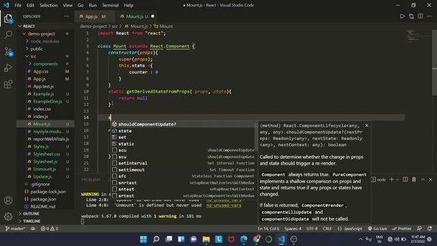437x246 pixels.
Task: Click the master branch status item
Action: point(15,229)
